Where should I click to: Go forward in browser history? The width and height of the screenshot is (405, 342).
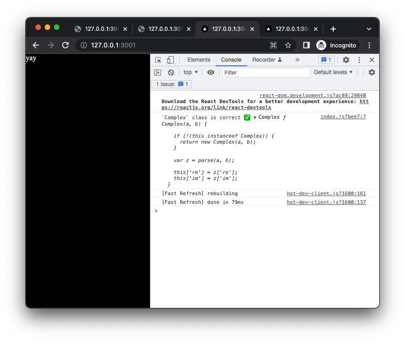click(x=51, y=45)
